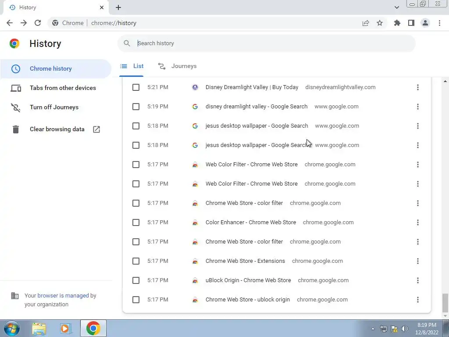Screen dimensions: 449x337
Task: Open Disney Dreamlight Valley | Buy Today link
Action: click(x=252, y=87)
